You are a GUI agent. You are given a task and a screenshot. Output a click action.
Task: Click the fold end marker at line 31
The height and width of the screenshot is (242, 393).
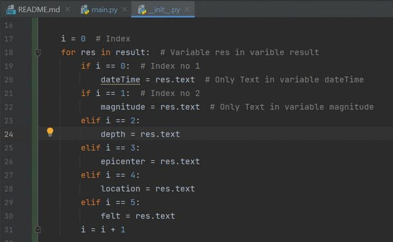coord(38,230)
